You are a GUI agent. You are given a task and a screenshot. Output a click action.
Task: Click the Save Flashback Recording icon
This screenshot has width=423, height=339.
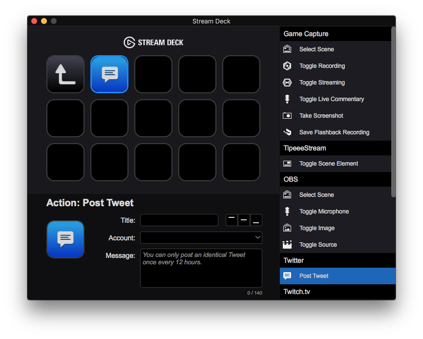[x=287, y=132]
